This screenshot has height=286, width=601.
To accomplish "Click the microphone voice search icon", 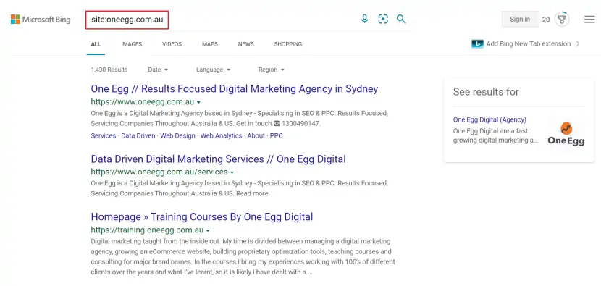I will pyautogui.click(x=364, y=18).
